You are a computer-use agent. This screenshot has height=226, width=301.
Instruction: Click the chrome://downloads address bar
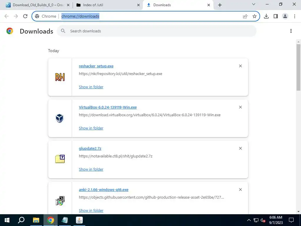point(146,16)
